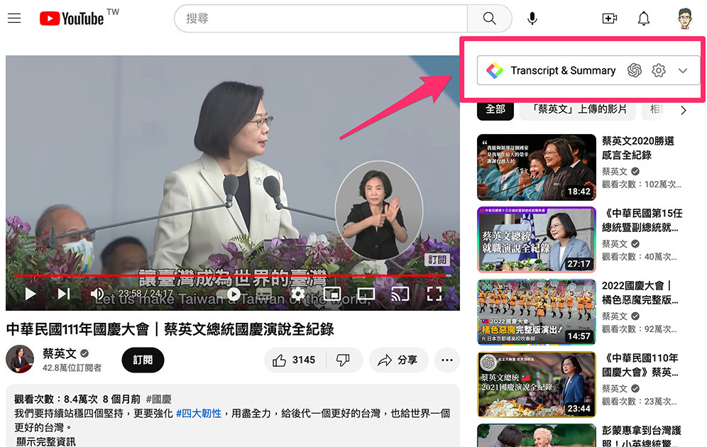Expand description with 顯示完整資訊
Screen dimensions: 707x447
[45, 441]
